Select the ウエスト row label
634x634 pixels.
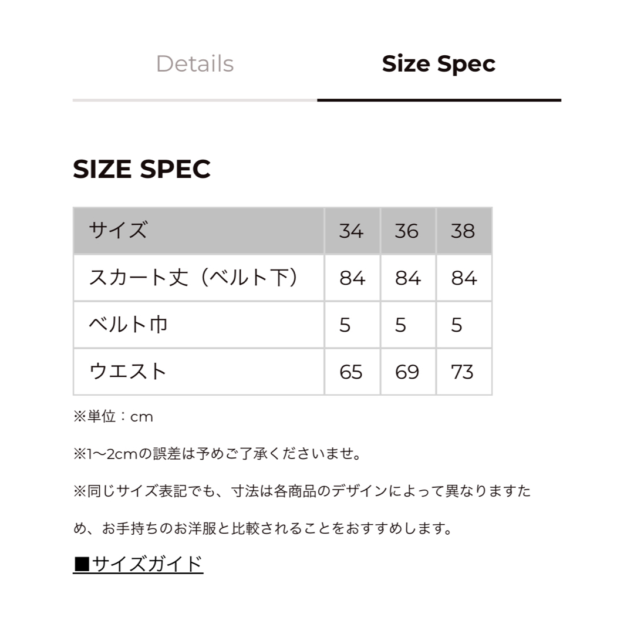(x=198, y=372)
